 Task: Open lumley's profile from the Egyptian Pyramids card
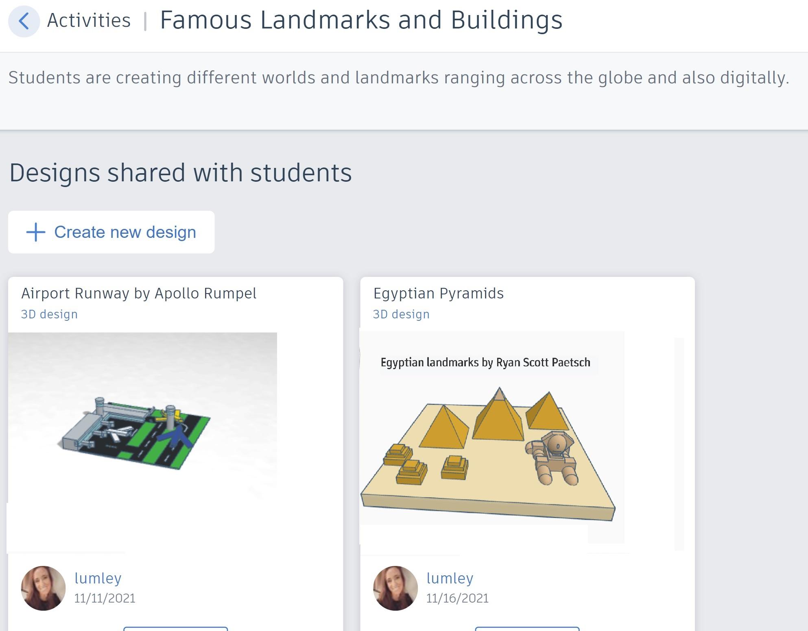450,578
